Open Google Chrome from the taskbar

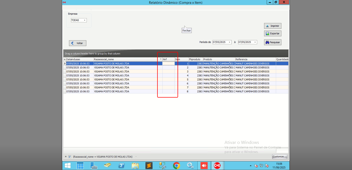click(177, 166)
